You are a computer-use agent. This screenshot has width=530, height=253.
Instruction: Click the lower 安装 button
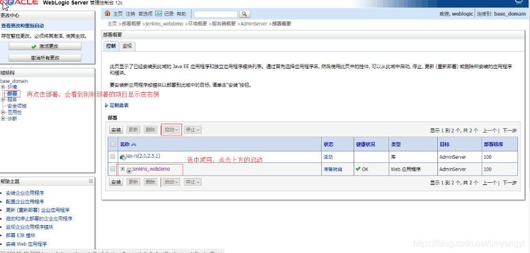click(x=116, y=182)
